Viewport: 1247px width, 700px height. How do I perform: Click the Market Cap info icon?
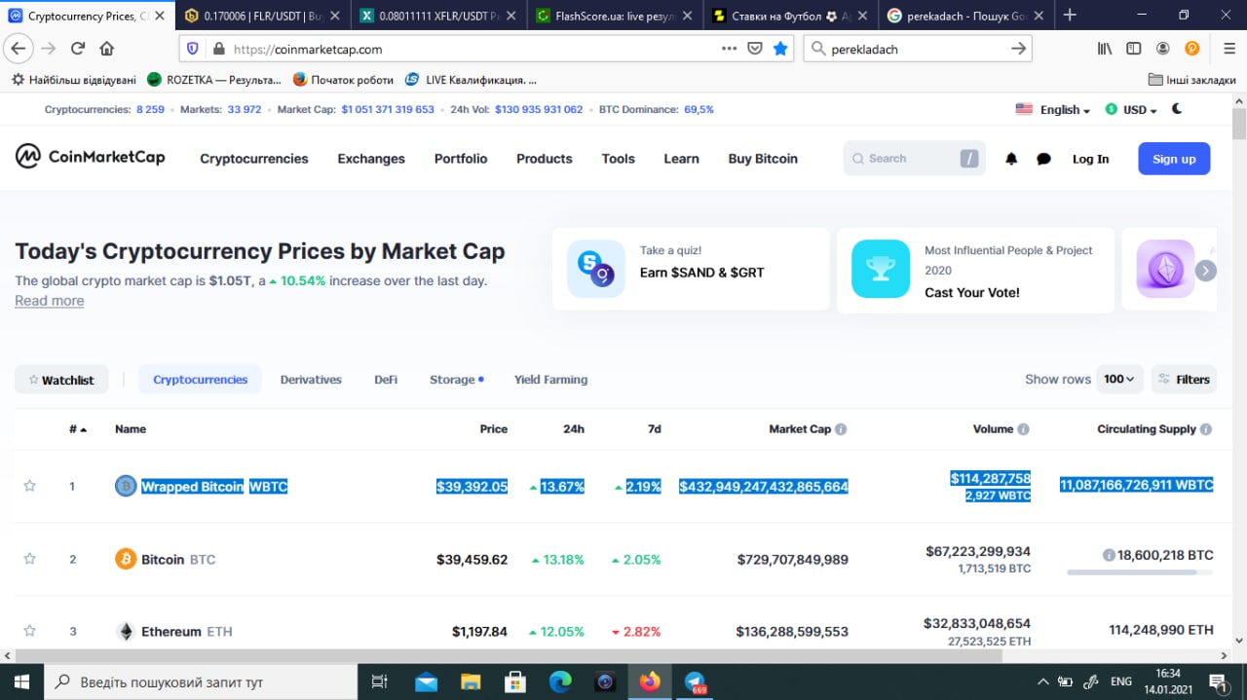(841, 429)
